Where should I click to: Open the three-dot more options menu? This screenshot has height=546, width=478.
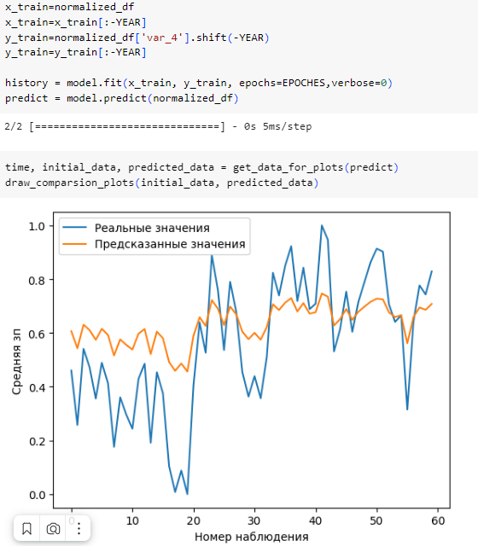[79, 529]
